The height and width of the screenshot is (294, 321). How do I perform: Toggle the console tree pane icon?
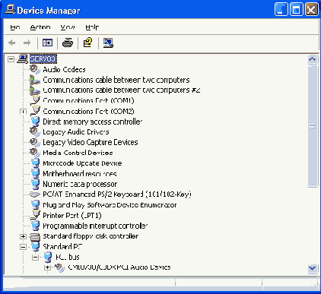(47, 43)
